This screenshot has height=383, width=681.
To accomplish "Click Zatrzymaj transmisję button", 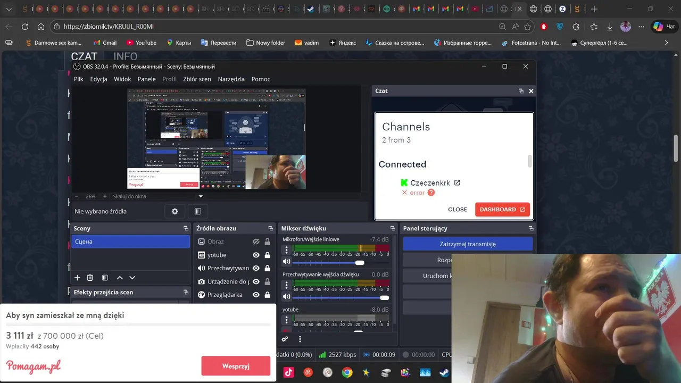I will pyautogui.click(x=468, y=244).
